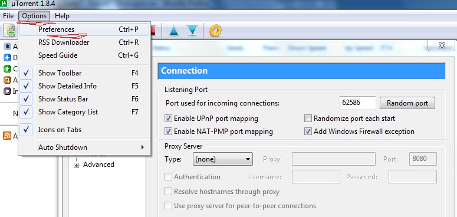This screenshot has height=217, width=457.
Task: Click the proxy Username field
Action: (x=316, y=177)
